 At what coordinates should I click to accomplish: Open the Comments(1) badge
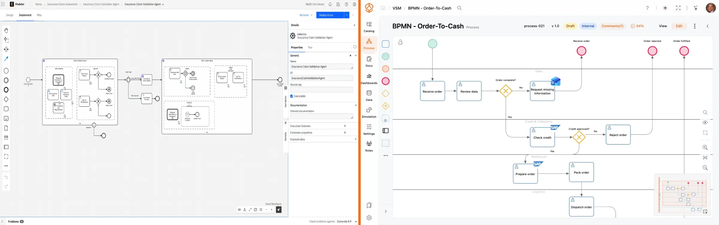coord(612,26)
